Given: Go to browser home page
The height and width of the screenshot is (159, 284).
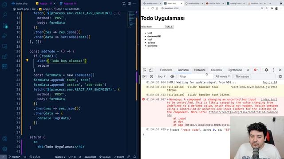Looking at the screenshot, I should tap(157, 8).
